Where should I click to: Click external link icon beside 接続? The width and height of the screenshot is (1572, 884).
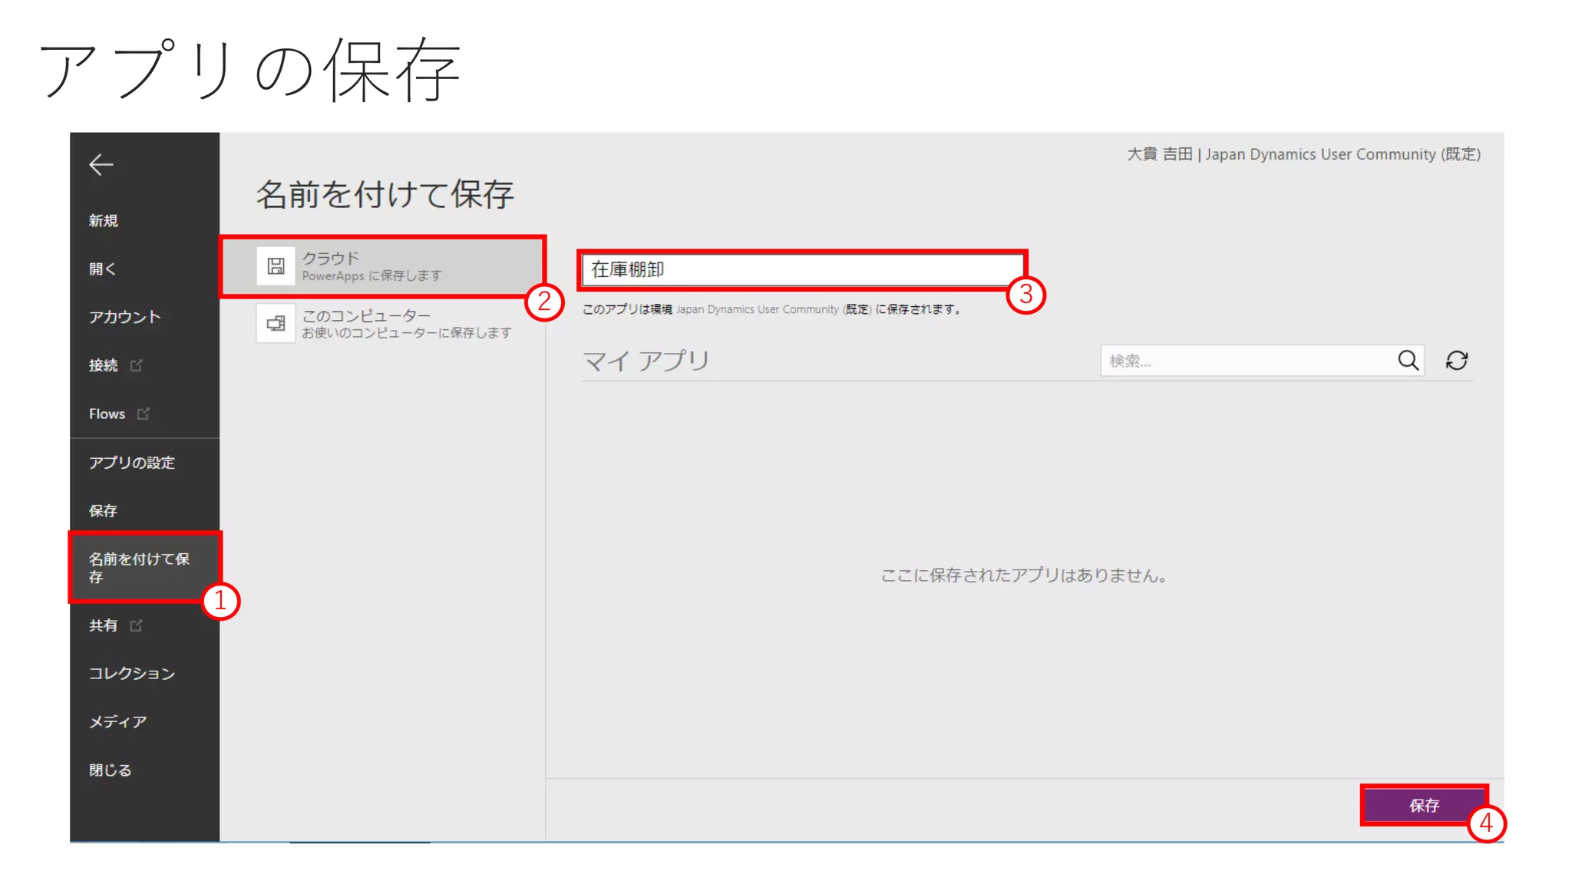tap(137, 365)
